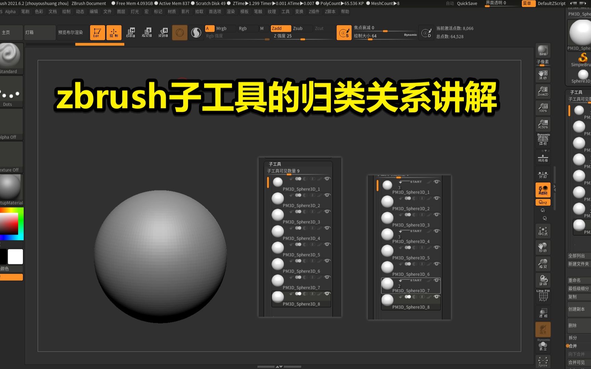
Task: Toggle the PolyF line fill icon
Action: click(543, 296)
